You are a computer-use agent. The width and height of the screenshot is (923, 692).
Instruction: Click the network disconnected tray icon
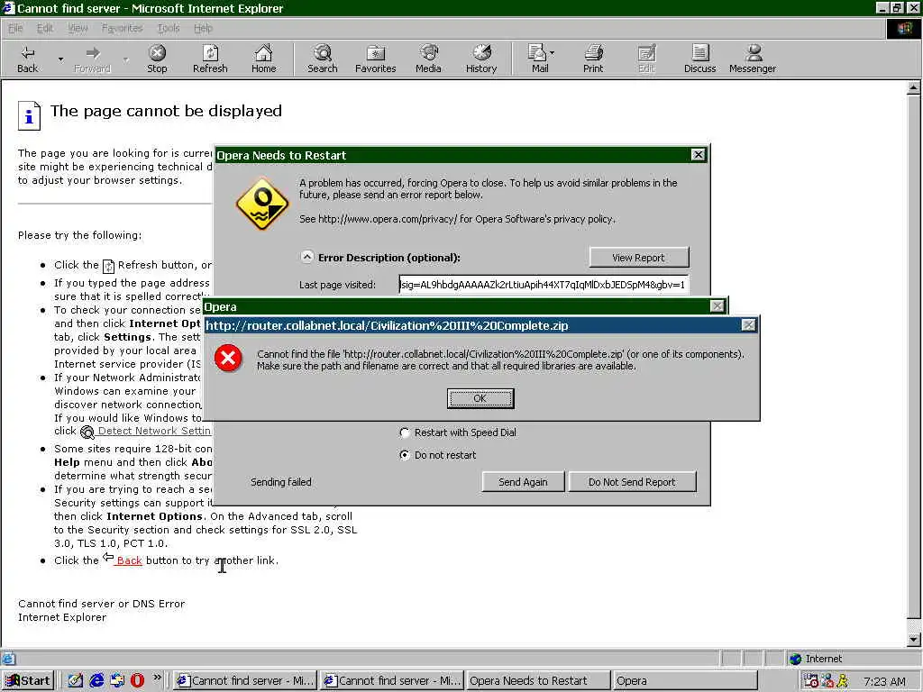point(828,681)
